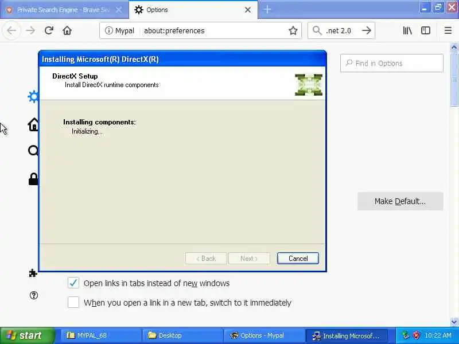Open the Support question mark icon

tap(34, 295)
